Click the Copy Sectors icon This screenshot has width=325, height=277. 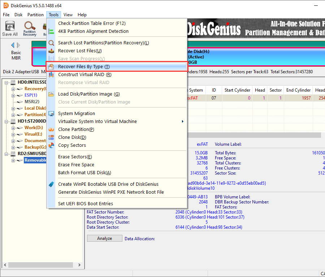point(51,145)
